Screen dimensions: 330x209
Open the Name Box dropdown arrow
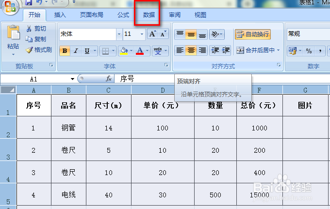click(x=72, y=79)
